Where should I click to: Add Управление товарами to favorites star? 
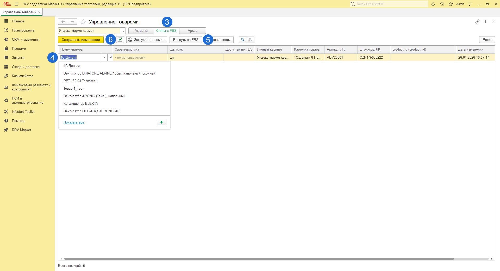point(83,22)
